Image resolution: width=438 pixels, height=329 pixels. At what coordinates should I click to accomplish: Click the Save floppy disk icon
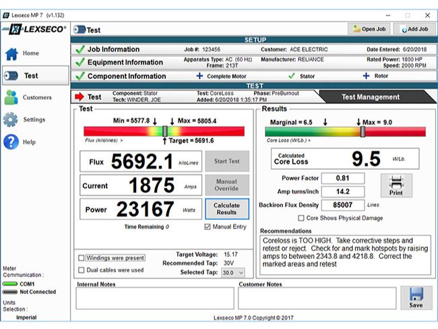coord(416,298)
